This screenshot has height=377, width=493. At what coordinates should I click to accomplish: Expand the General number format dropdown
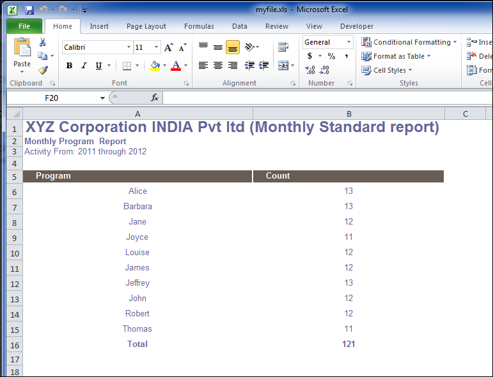pyautogui.click(x=348, y=42)
